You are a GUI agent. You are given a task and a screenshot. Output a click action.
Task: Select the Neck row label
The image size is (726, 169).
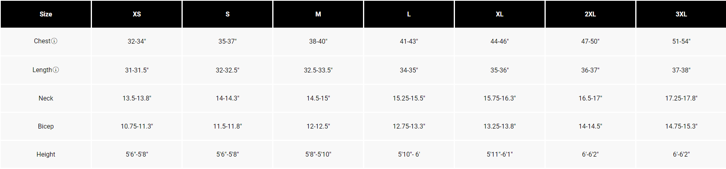(46, 98)
